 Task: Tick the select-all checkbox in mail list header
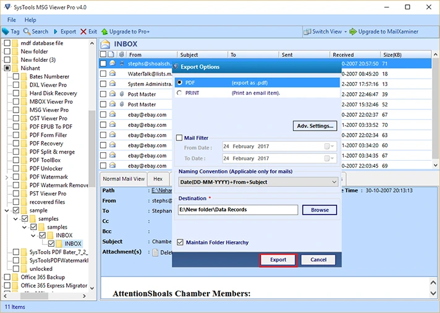coord(103,54)
